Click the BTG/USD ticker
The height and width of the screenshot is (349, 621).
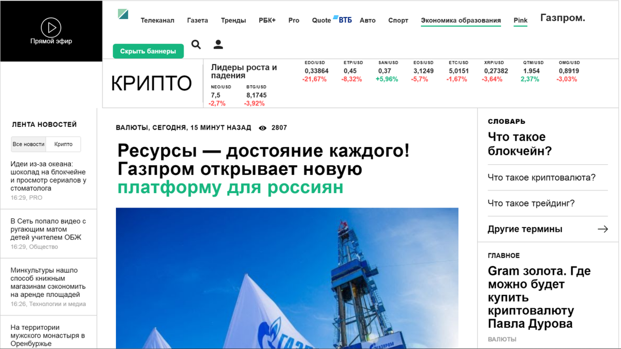point(256,95)
